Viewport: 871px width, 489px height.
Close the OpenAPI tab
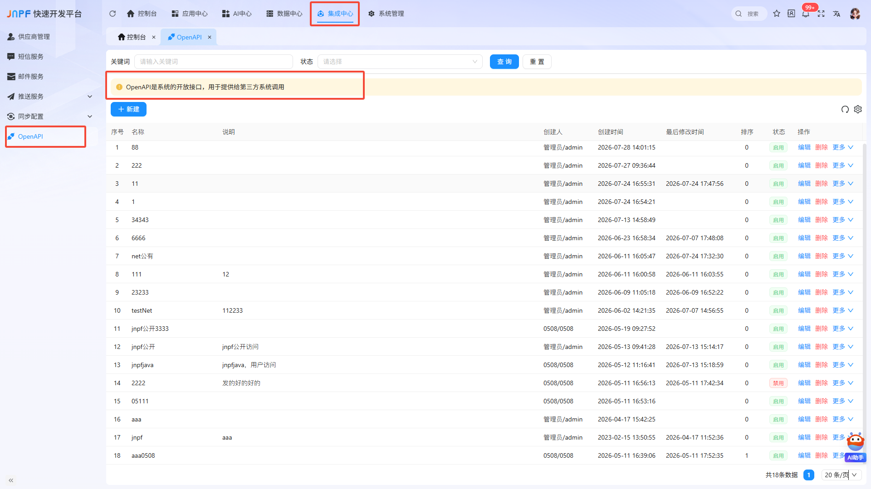click(210, 37)
